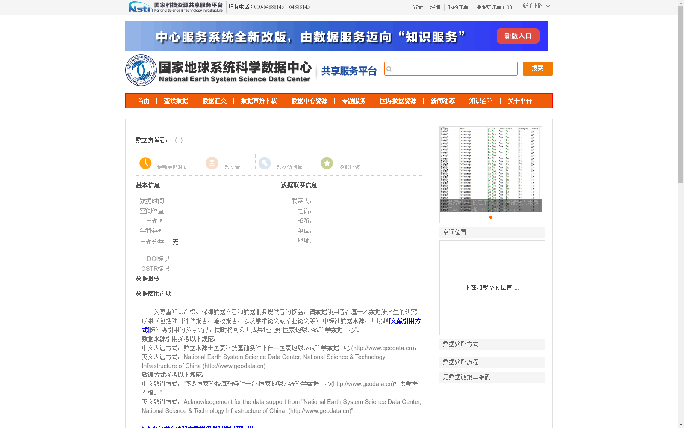Open the 注册 register link
Viewport: 684px width, 428px height.
point(435,7)
